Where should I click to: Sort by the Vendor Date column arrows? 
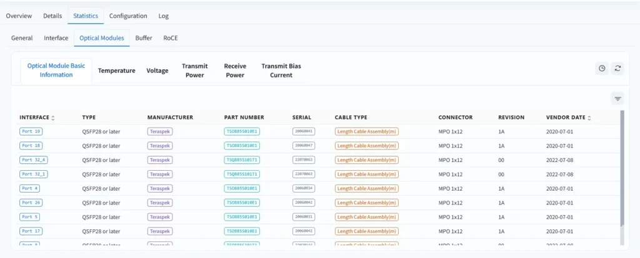[589, 118]
